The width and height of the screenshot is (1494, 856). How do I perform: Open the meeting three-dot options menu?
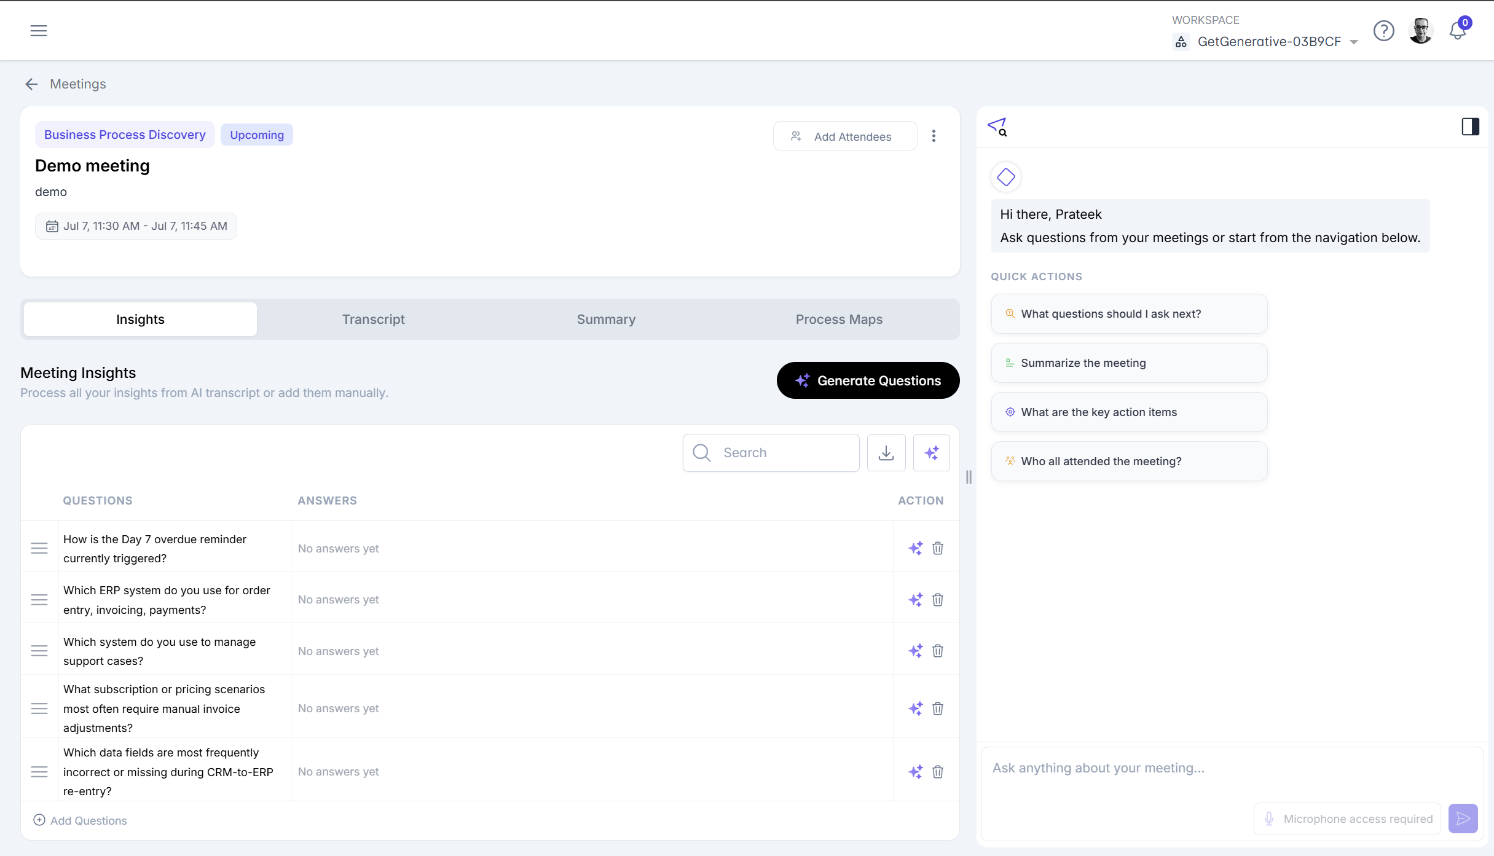point(934,136)
